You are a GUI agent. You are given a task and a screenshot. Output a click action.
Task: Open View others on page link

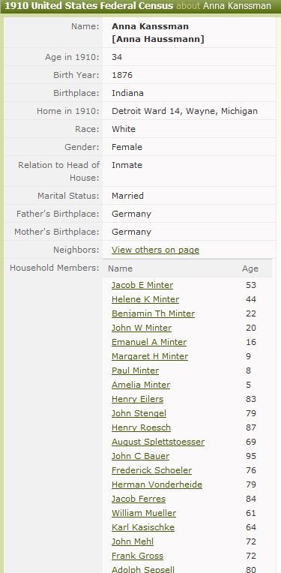click(155, 250)
